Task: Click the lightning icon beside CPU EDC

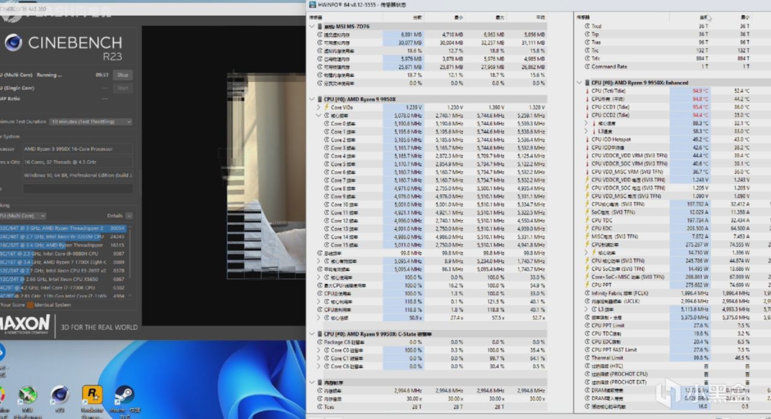Action: (587, 228)
